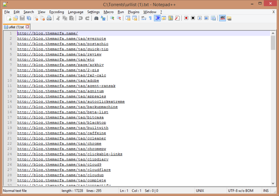Play back the recorded macro
The width and height of the screenshot is (279, 196).
click(x=199, y=18)
